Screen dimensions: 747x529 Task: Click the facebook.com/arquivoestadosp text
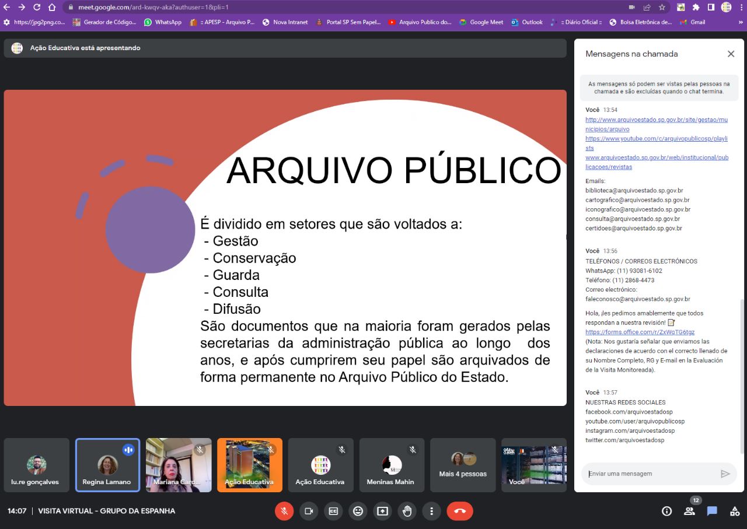(x=629, y=412)
